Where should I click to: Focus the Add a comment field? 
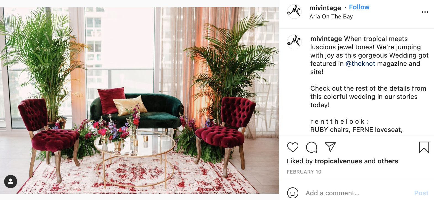(358, 193)
